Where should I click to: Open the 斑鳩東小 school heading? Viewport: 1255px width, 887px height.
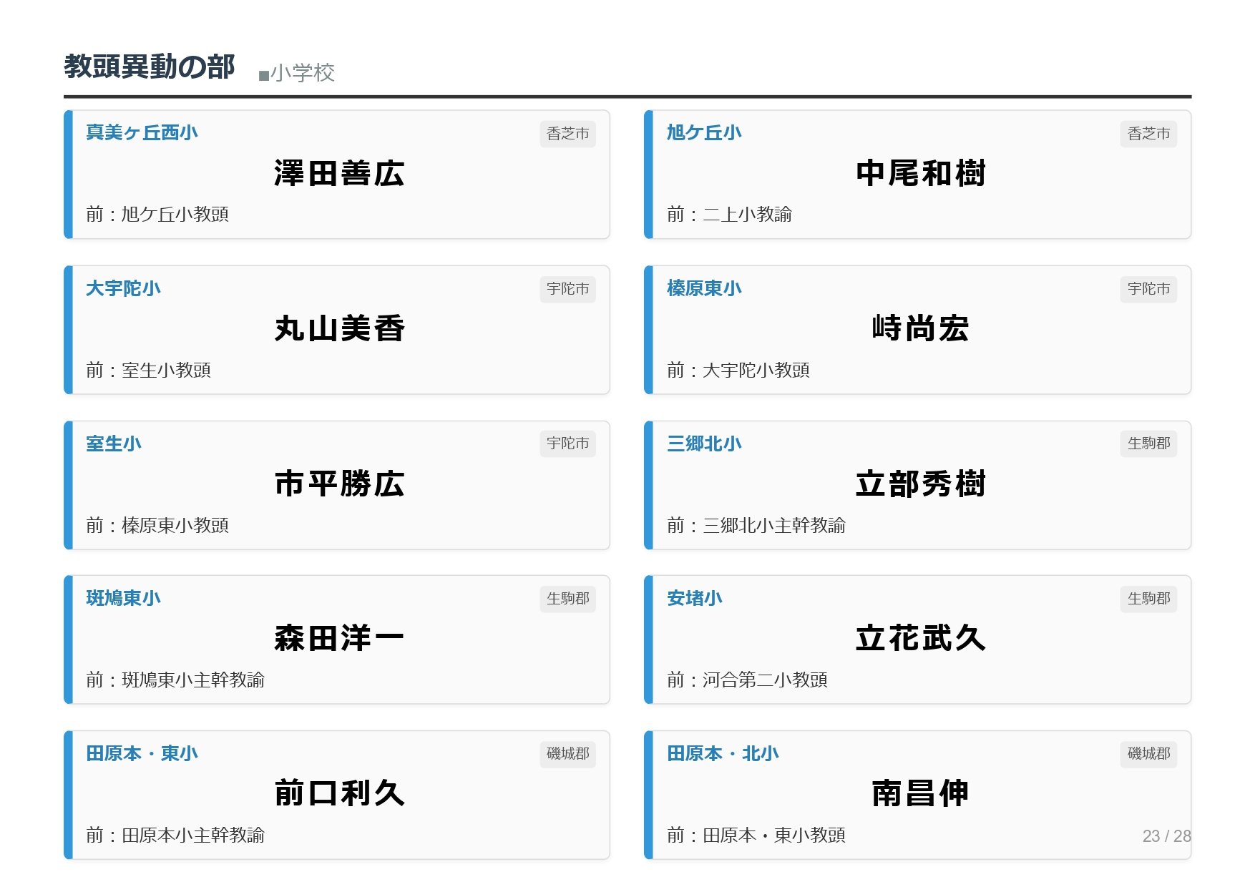click(123, 598)
